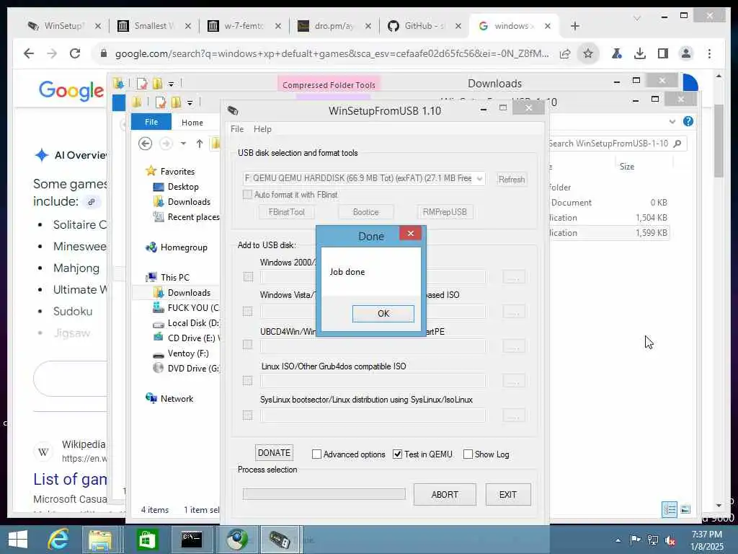Browse for SysLinux source folder
Screen dimensions: 738x554
(x=513, y=415)
